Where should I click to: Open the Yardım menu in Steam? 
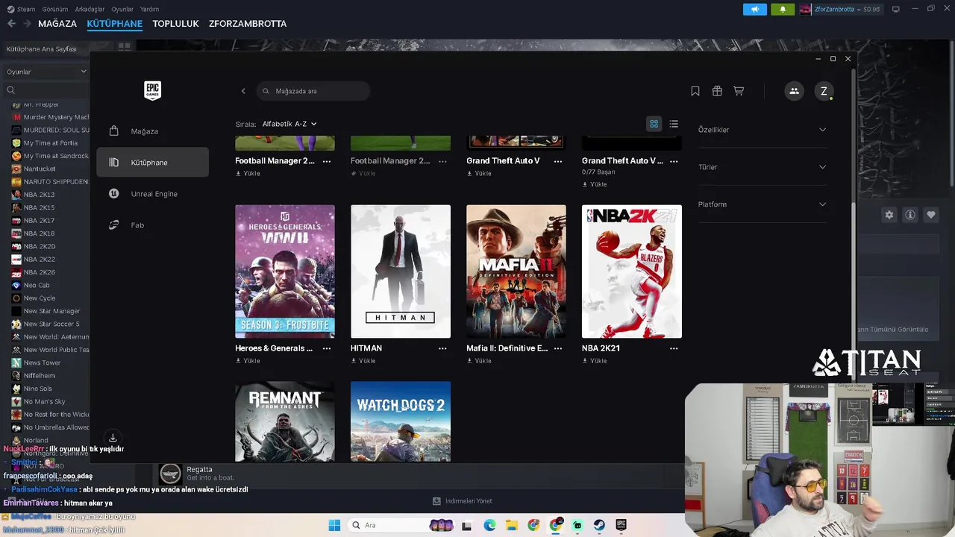point(149,9)
